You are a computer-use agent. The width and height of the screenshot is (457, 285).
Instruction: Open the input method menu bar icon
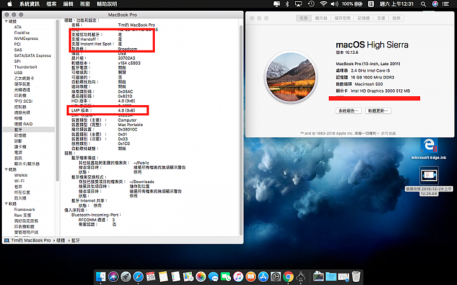[x=371, y=4]
